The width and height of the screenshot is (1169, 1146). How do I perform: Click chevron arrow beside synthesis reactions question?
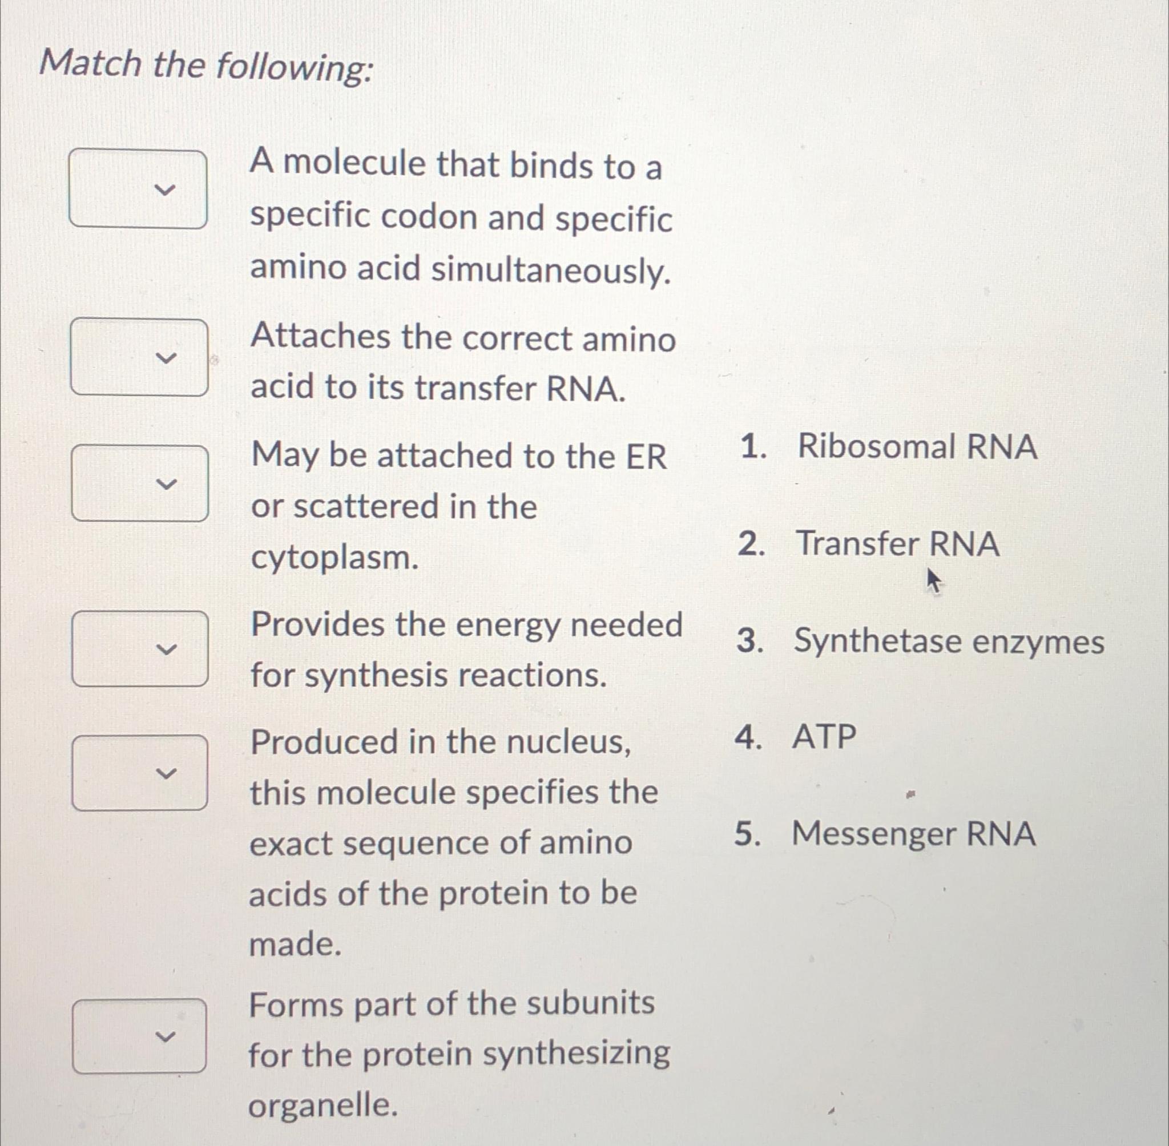coord(167,649)
